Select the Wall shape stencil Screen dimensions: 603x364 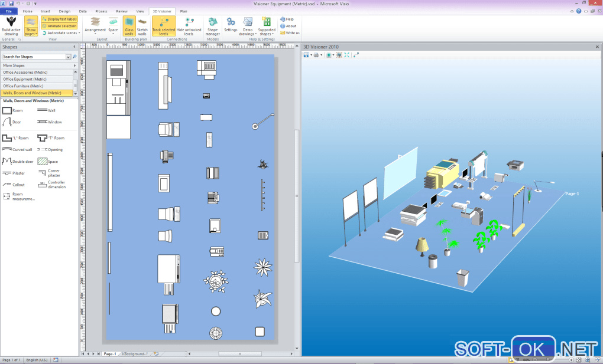click(x=46, y=110)
